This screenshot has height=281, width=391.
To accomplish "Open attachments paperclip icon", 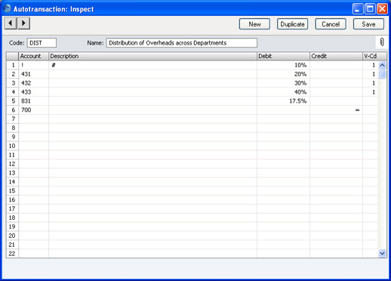I will click(382, 42).
